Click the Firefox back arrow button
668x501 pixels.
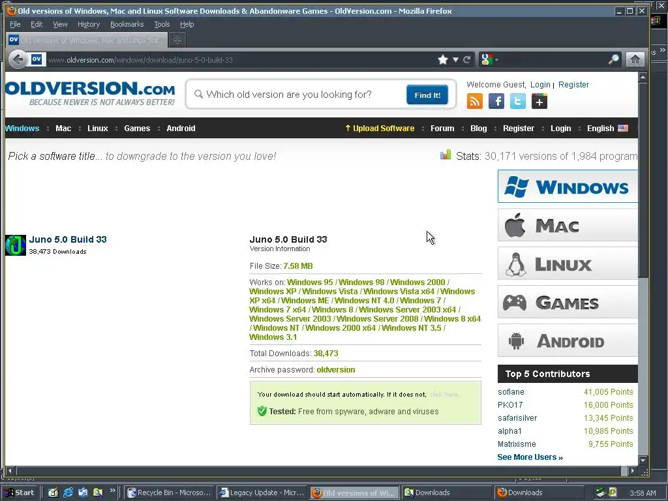pyautogui.click(x=18, y=59)
